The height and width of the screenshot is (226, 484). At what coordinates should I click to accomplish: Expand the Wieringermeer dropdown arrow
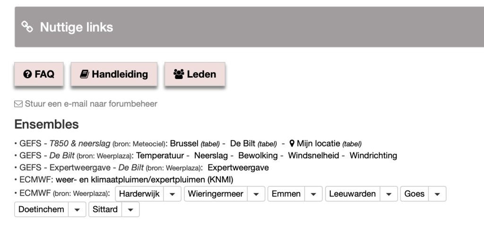click(256, 194)
